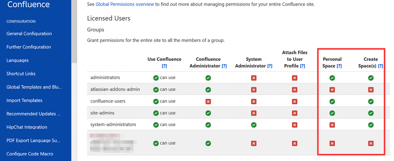
Task: Open Configure Code Macro page
Action: tap(30, 154)
